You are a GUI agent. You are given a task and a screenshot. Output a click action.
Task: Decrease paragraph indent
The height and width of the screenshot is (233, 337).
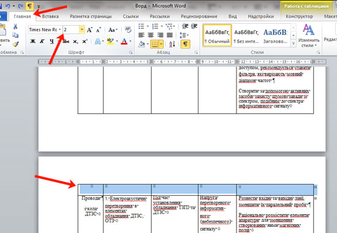pyautogui.click(x=185, y=26)
